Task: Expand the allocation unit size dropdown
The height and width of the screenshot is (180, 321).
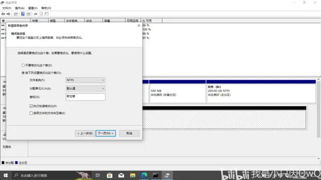Action: click(x=86, y=88)
